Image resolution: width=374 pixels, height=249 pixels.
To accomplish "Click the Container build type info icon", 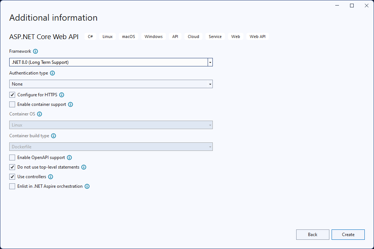I will click(53, 136).
